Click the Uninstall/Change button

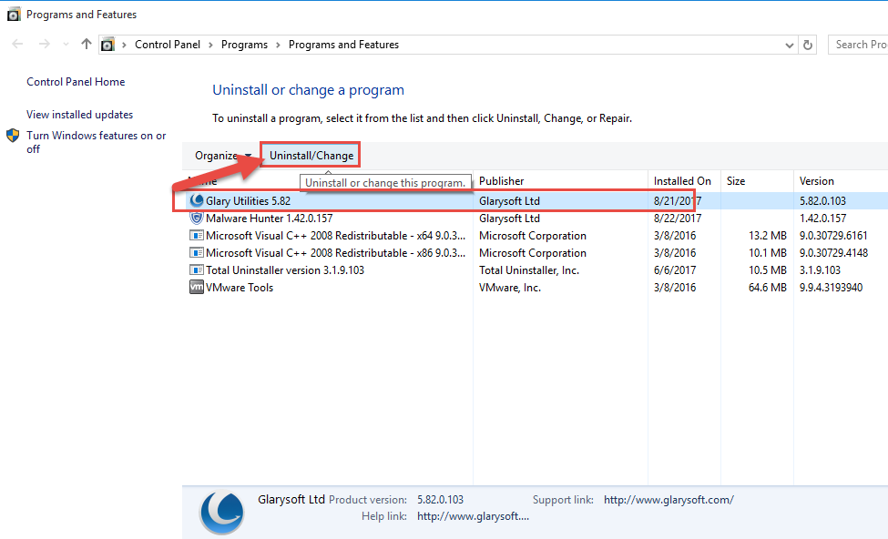coord(311,155)
